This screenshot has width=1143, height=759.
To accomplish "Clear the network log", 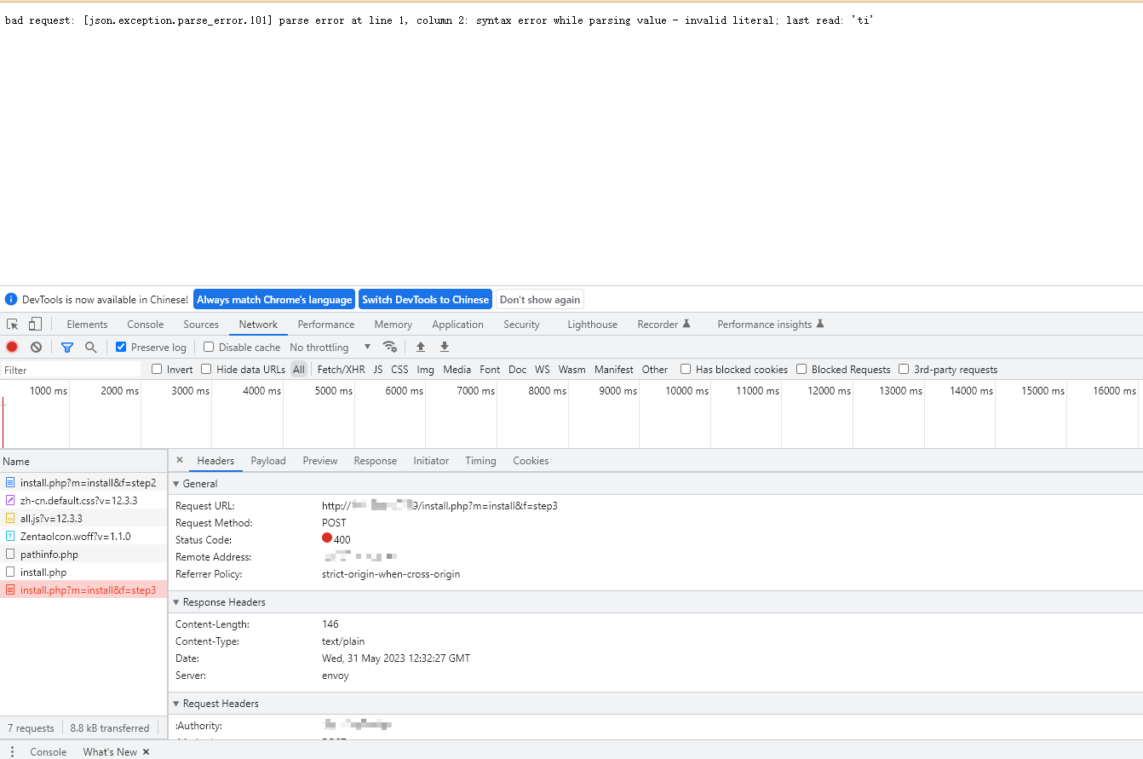I will (x=36, y=347).
